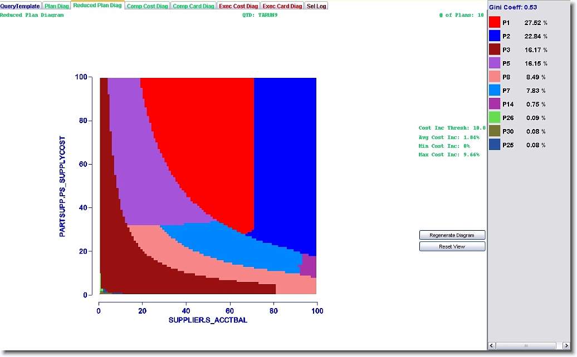Select the blue P2 legend swatch
This screenshot has width=577, height=357.
coord(495,36)
